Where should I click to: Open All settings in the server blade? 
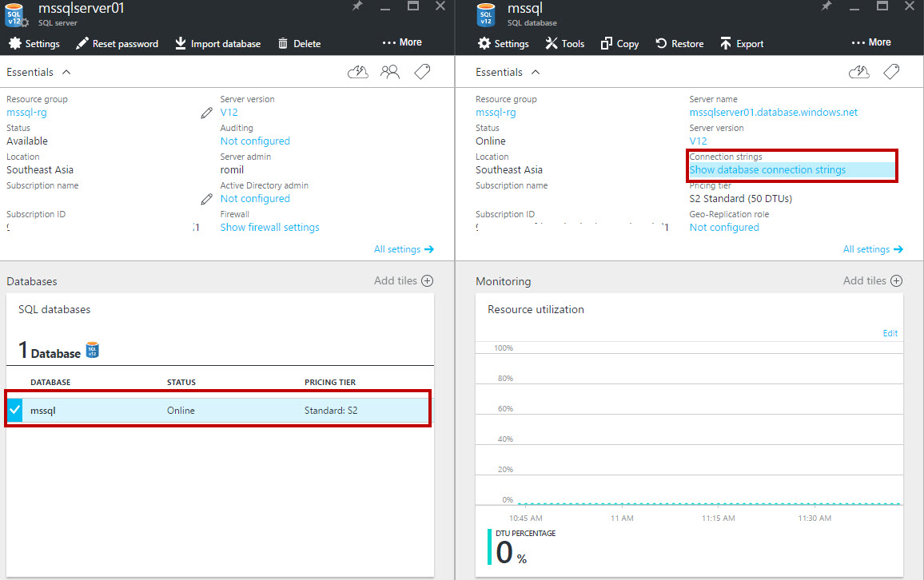[x=404, y=249]
